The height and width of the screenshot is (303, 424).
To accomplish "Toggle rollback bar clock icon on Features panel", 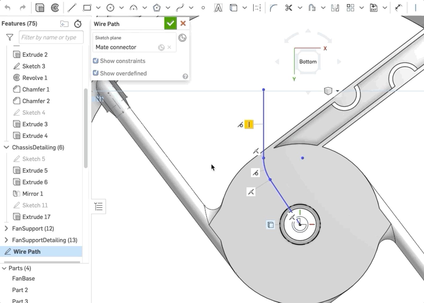I will (78, 24).
